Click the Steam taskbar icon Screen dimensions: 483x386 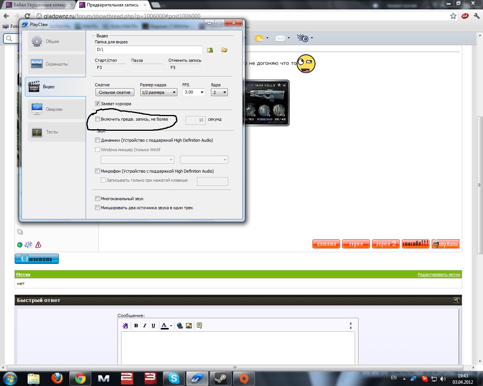220,378
